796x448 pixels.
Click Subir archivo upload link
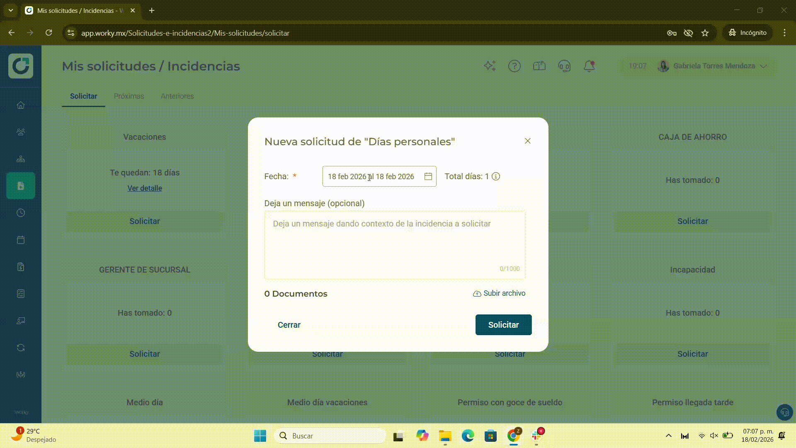click(x=499, y=293)
